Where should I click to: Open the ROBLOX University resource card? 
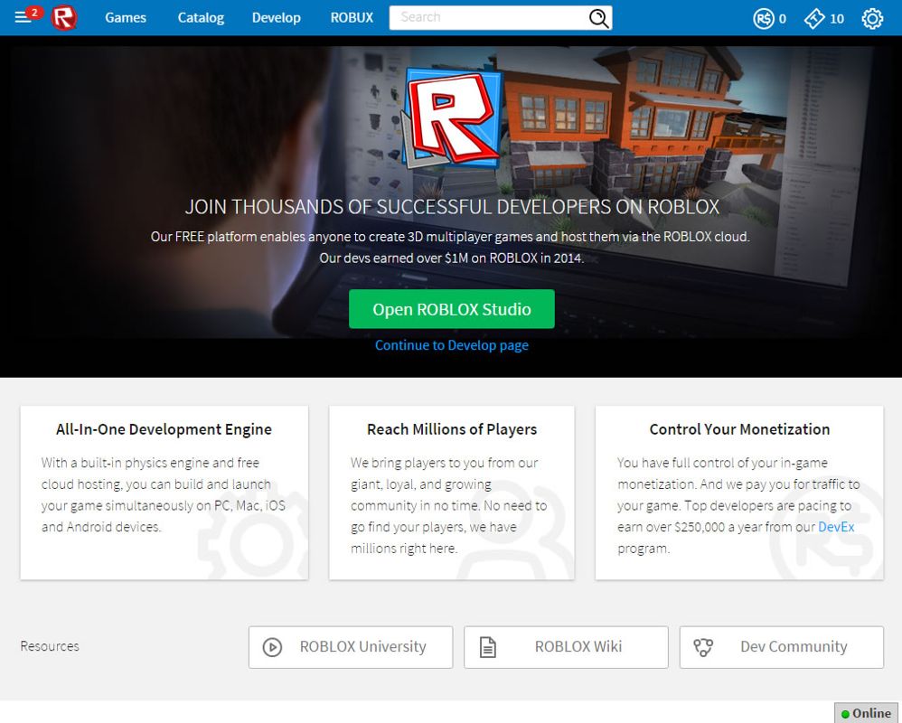[350, 646]
